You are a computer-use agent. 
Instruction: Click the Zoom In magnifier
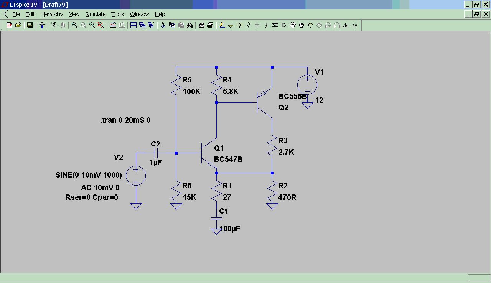74,25
